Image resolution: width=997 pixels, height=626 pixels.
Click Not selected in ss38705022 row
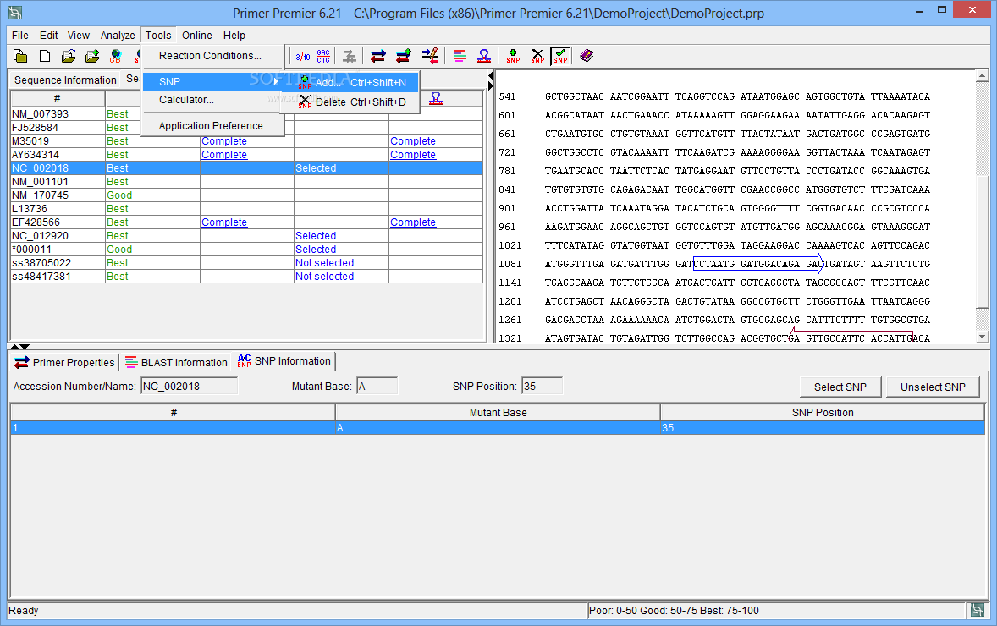click(x=324, y=263)
